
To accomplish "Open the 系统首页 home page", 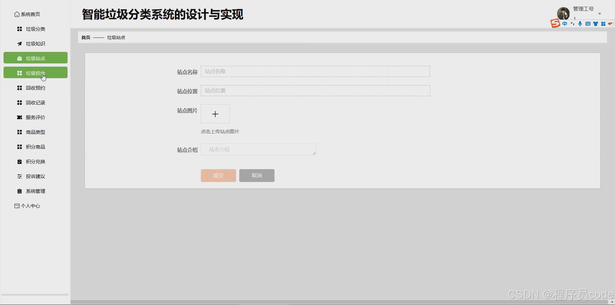I will 30,14.
